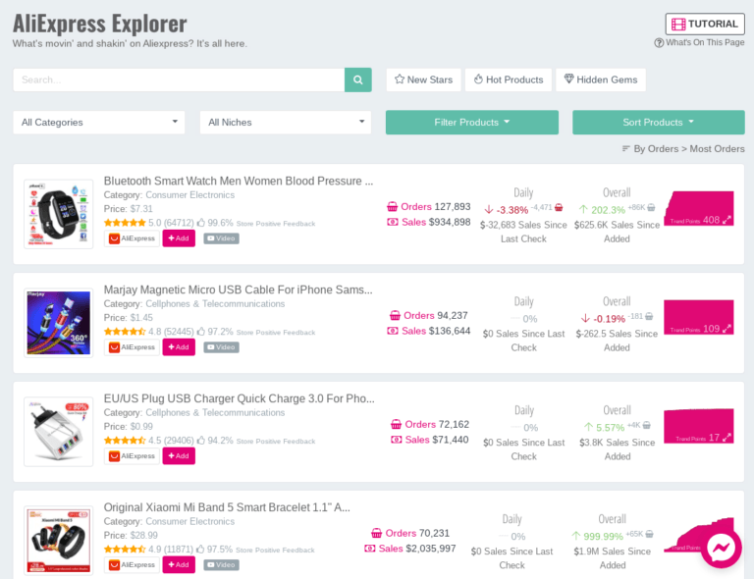Image resolution: width=754 pixels, height=579 pixels.
Task: Open the Xiaomi Mi Band 5 thumbnail
Action: [x=59, y=541]
